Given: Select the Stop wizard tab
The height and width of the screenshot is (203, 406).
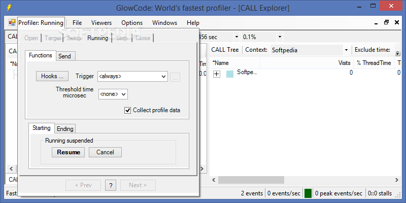Looking at the screenshot, I should pos(122,38).
